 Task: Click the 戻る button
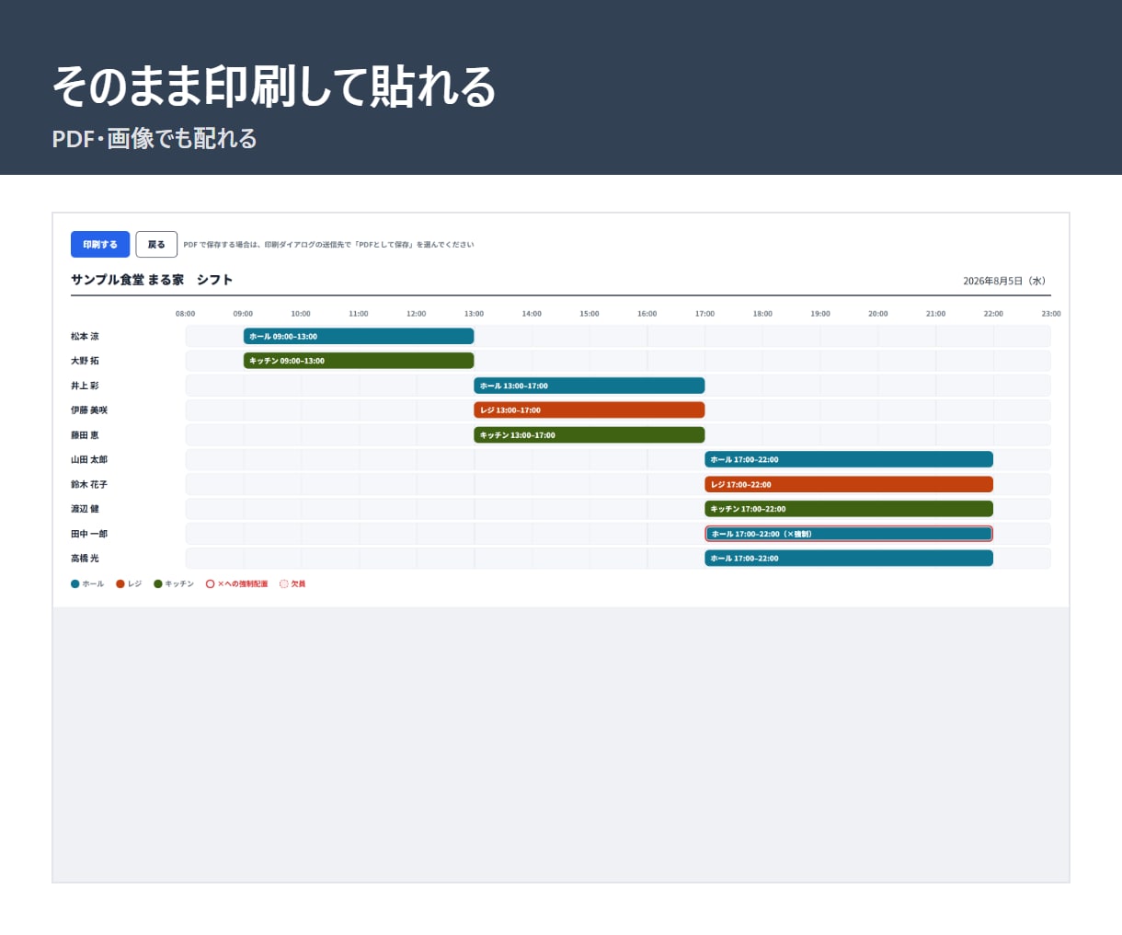click(x=156, y=244)
